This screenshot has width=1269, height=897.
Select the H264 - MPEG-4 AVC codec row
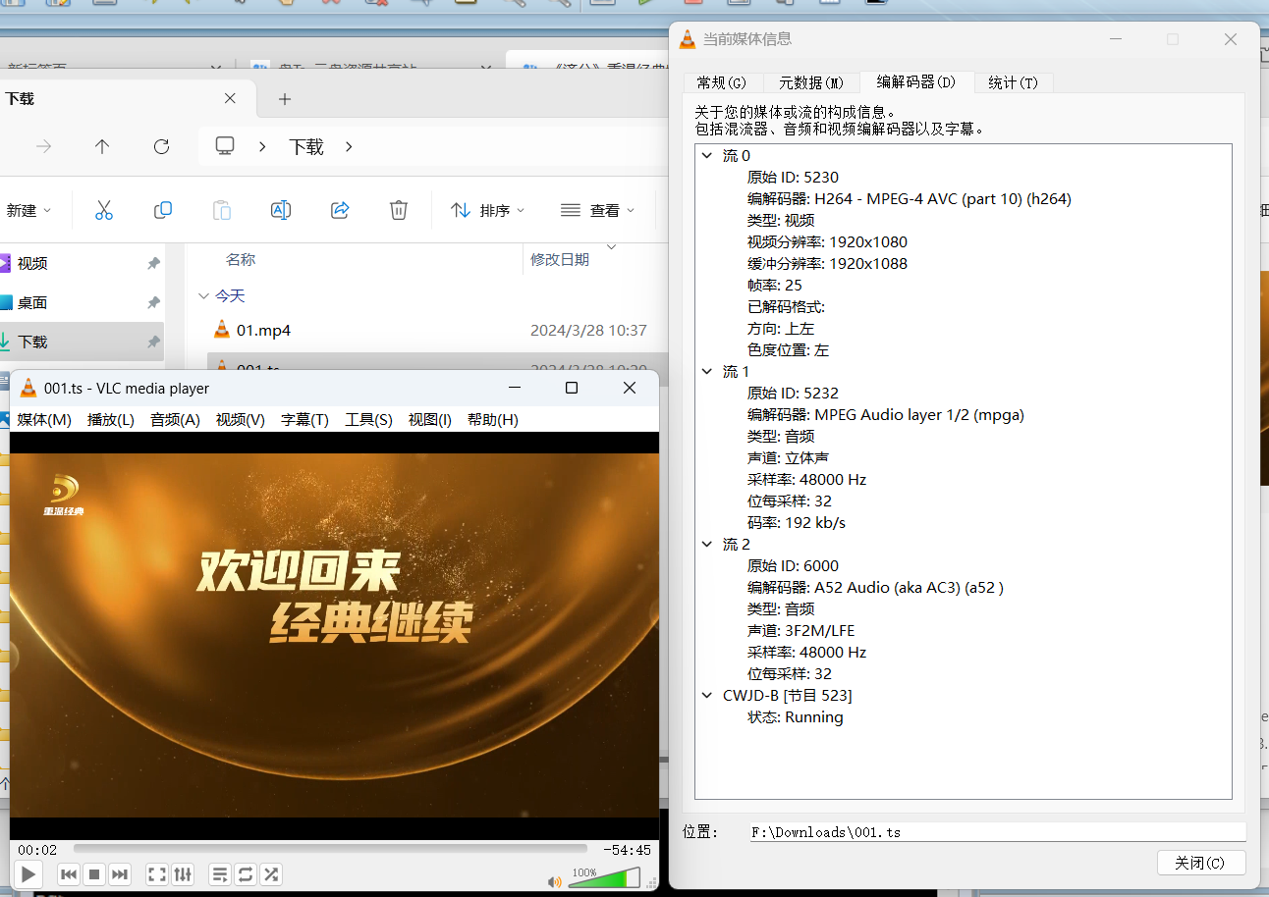pyautogui.click(x=909, y=198)
